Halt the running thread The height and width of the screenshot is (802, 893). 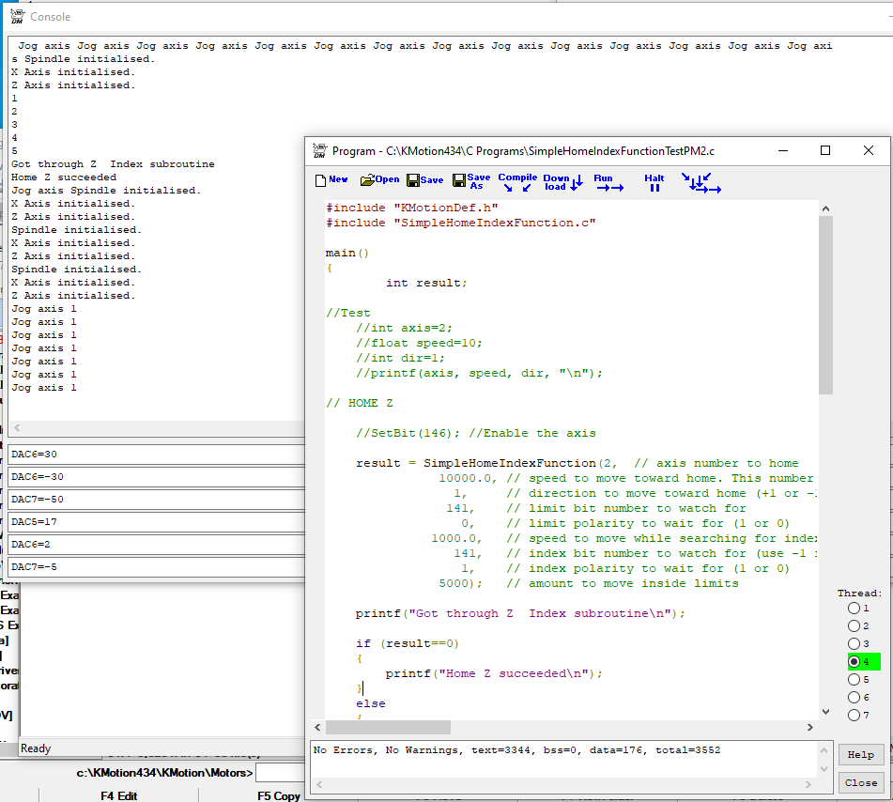pos(654,182)
